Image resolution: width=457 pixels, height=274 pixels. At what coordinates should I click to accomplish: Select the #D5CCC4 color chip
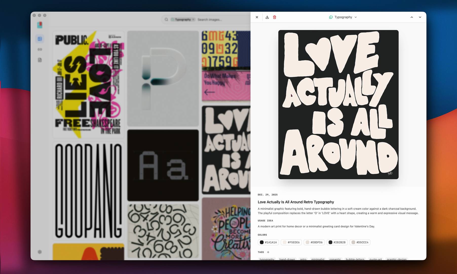tap(360, 242)
